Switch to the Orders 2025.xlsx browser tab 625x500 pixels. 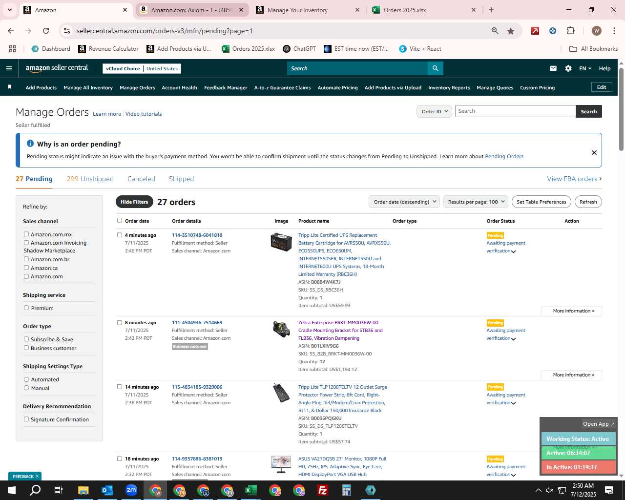424,10
